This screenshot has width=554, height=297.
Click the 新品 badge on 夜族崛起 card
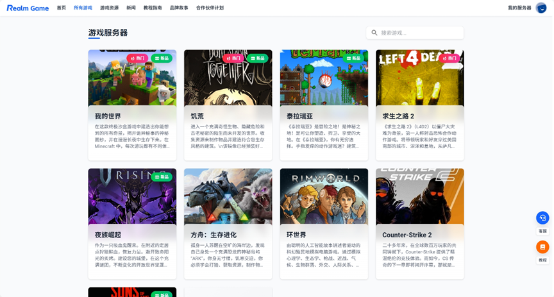pos(162,177)
